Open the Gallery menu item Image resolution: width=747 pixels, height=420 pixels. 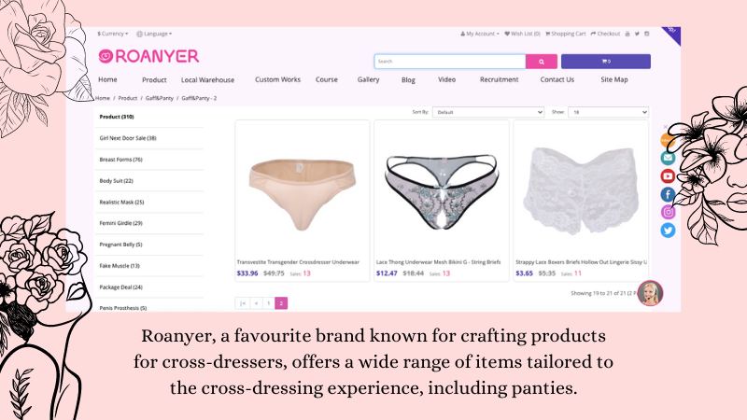pos(368,79)
